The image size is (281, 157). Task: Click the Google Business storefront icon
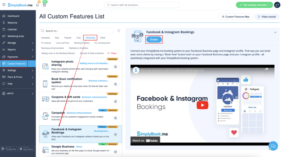pos(45,150)
